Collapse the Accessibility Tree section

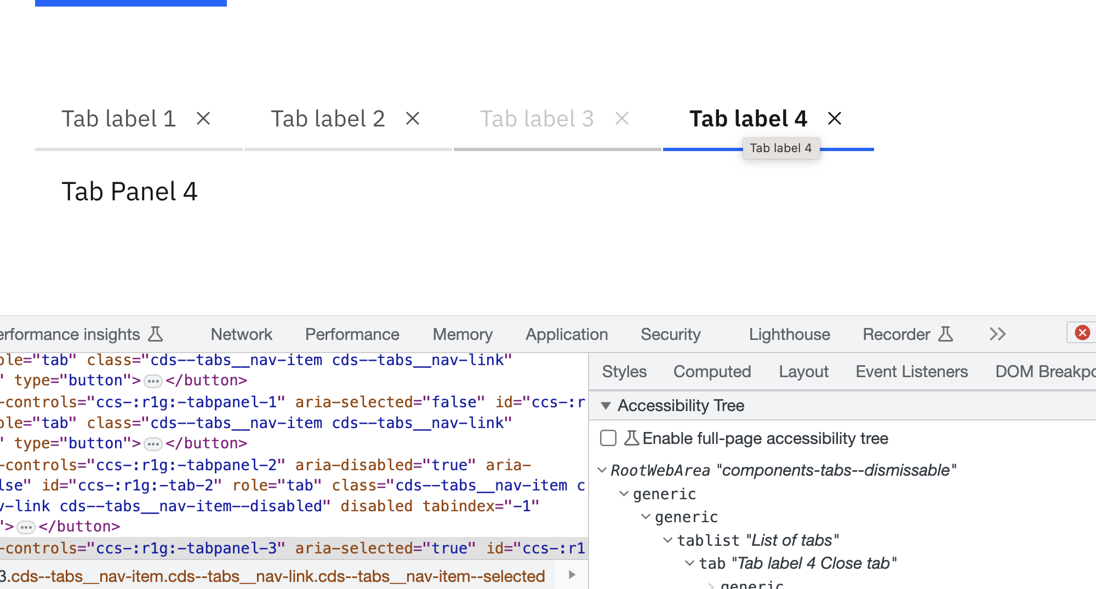pos(606,406)
